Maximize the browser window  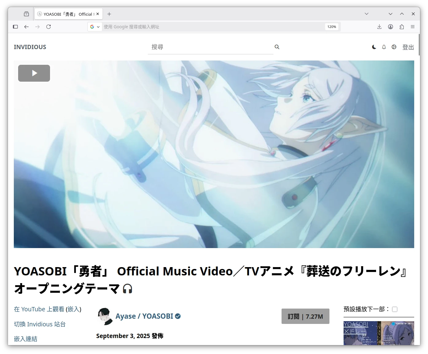coord(402,14)
